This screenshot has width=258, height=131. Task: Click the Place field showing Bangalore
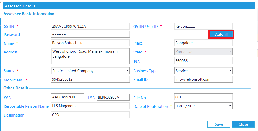[203, 43]
